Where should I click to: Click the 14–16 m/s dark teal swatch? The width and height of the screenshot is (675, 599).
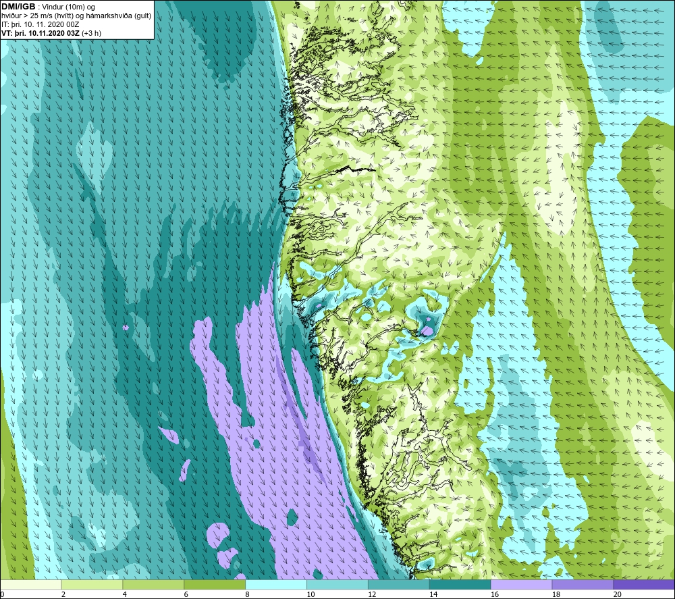460,584
